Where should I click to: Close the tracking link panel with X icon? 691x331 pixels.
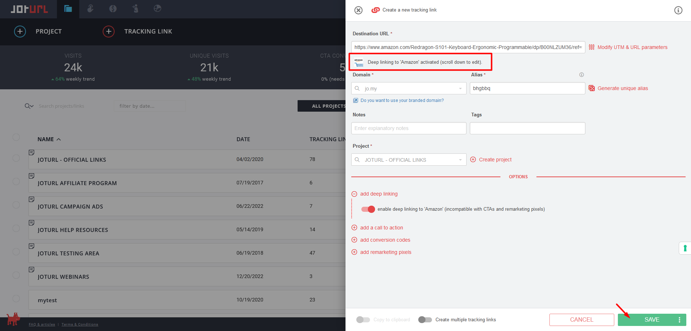[358, 10]
